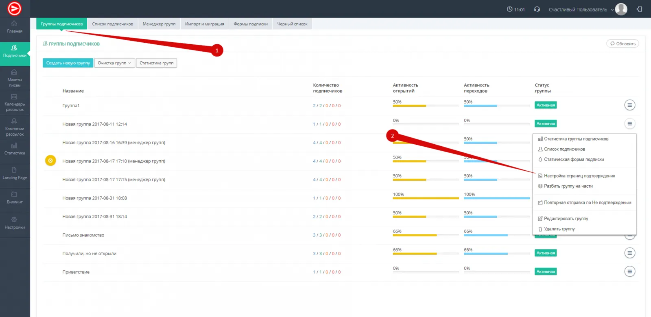Open Макеты писем sidebar section
Screen dimensions: 651x317
[15, 78]
